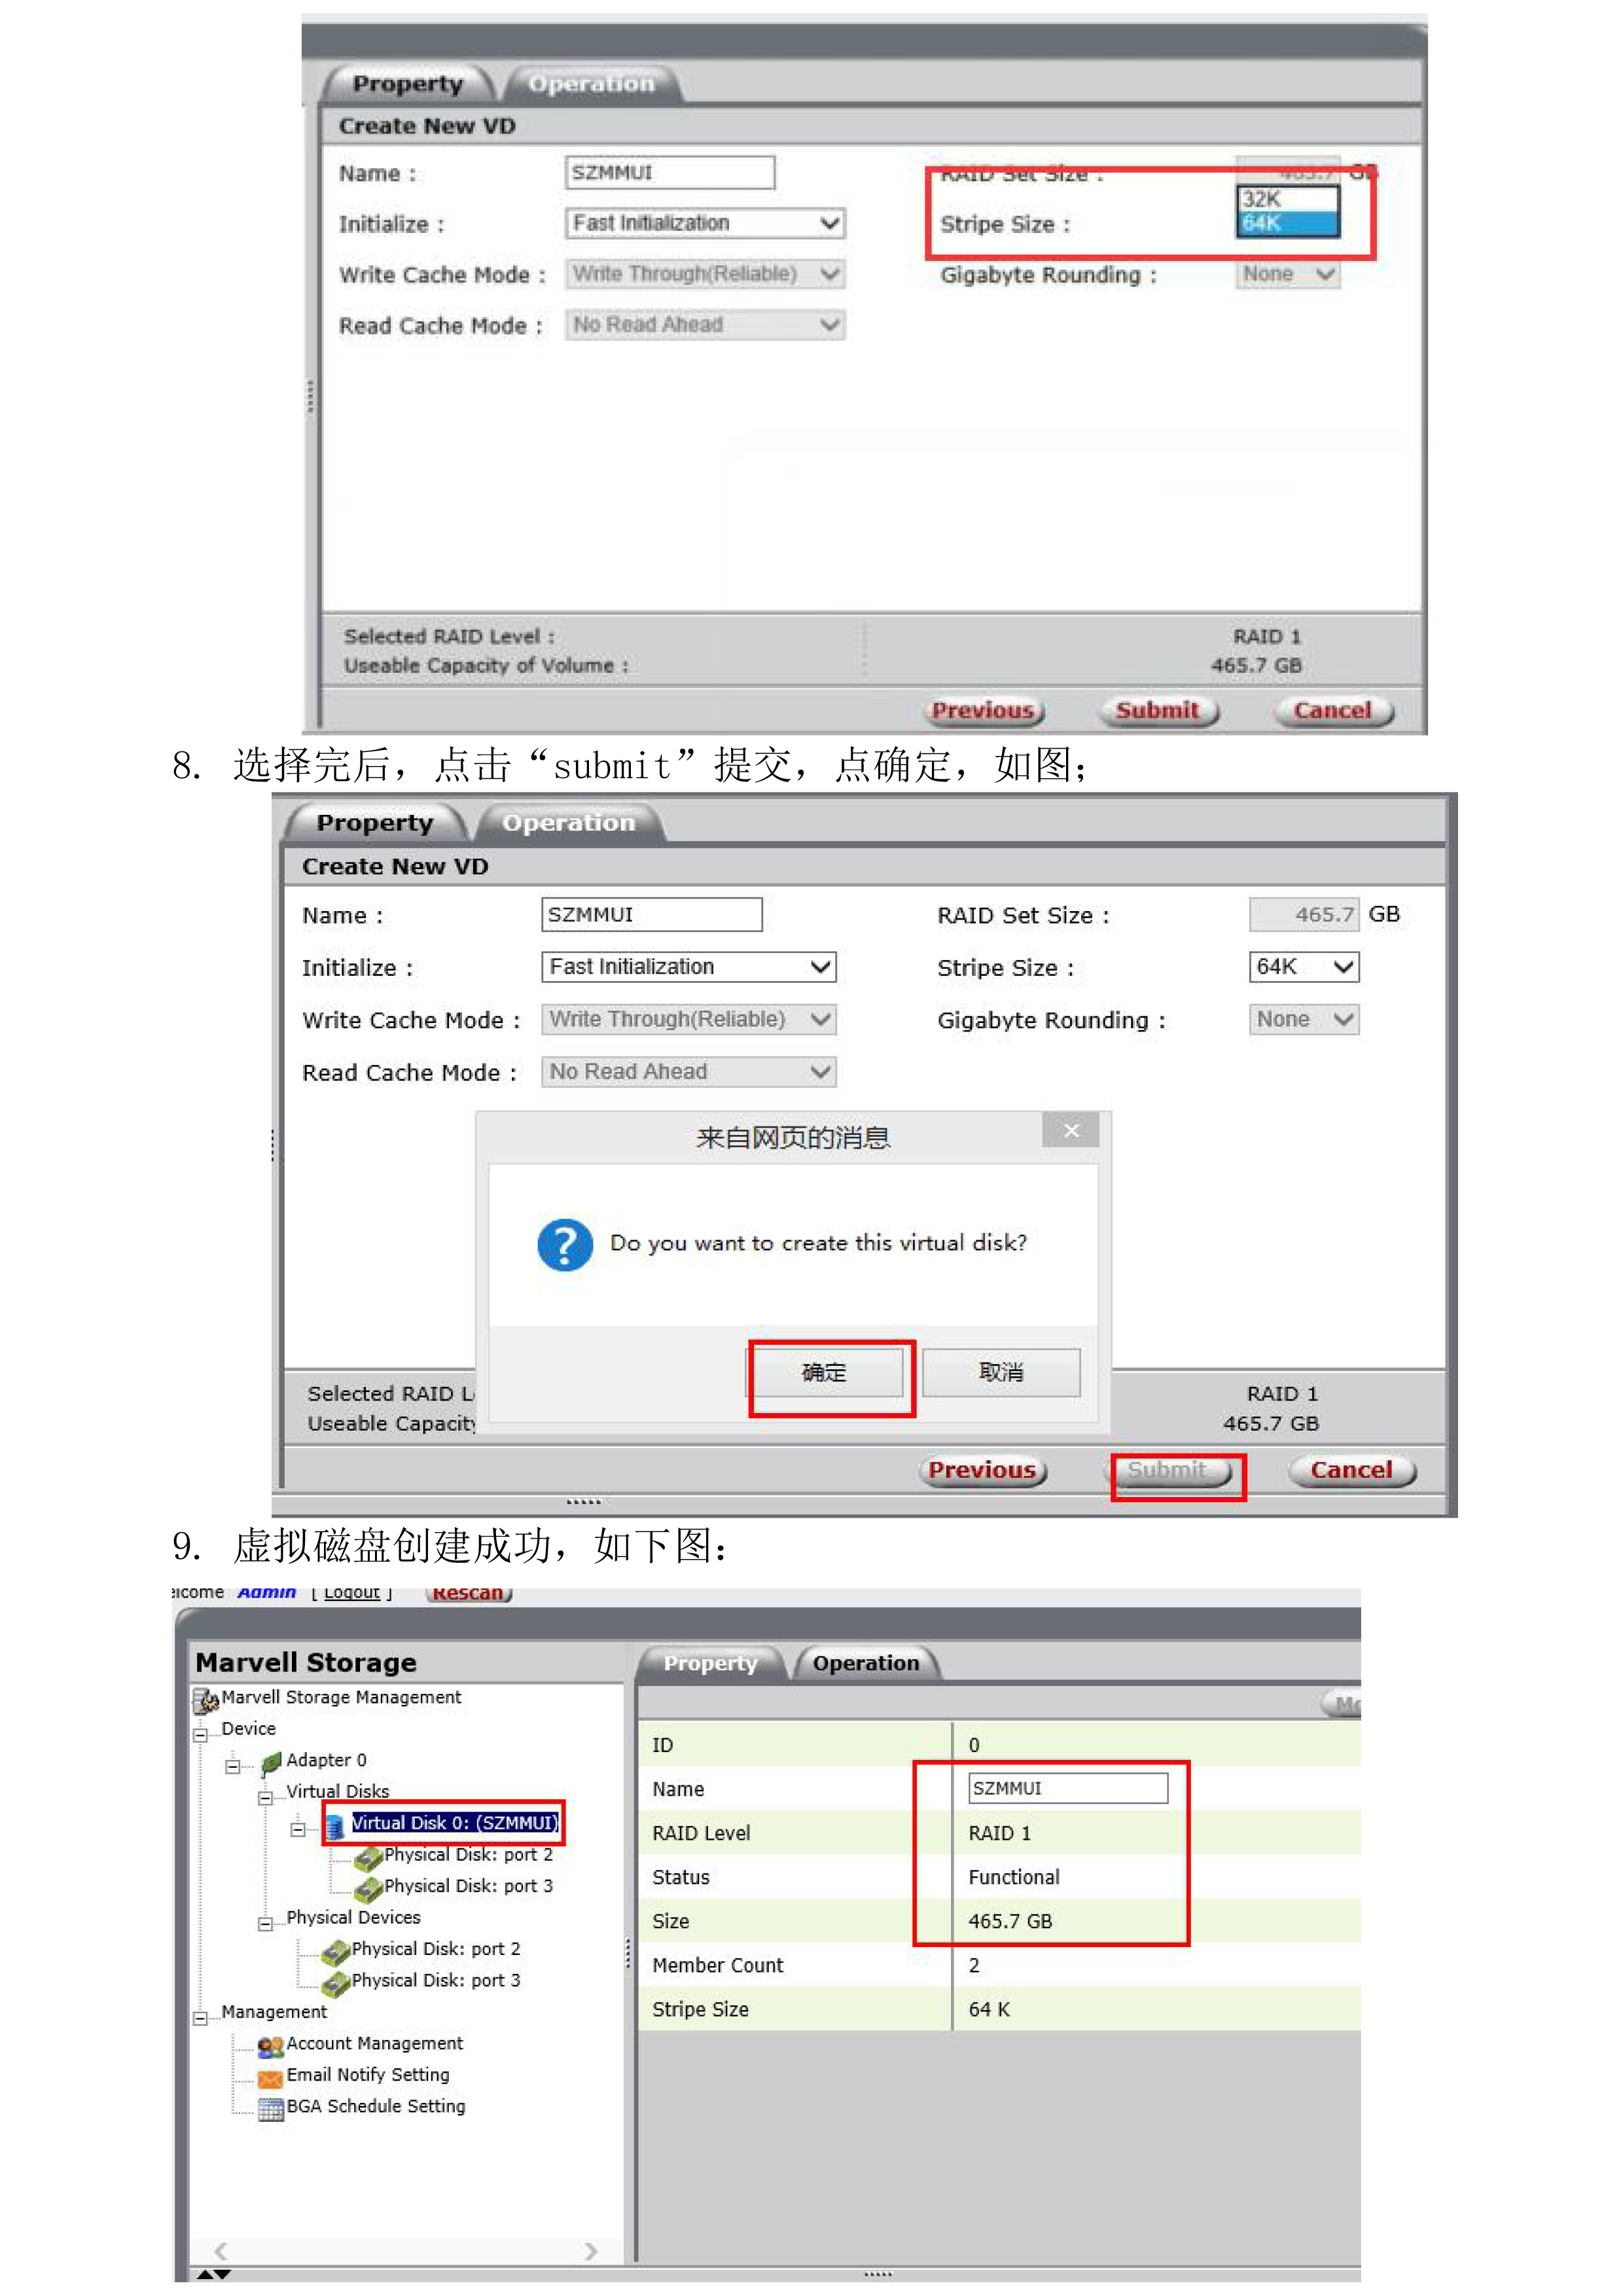
Task: Switch to Operation tab in middle dialog
Action: [x=569, y=823]
